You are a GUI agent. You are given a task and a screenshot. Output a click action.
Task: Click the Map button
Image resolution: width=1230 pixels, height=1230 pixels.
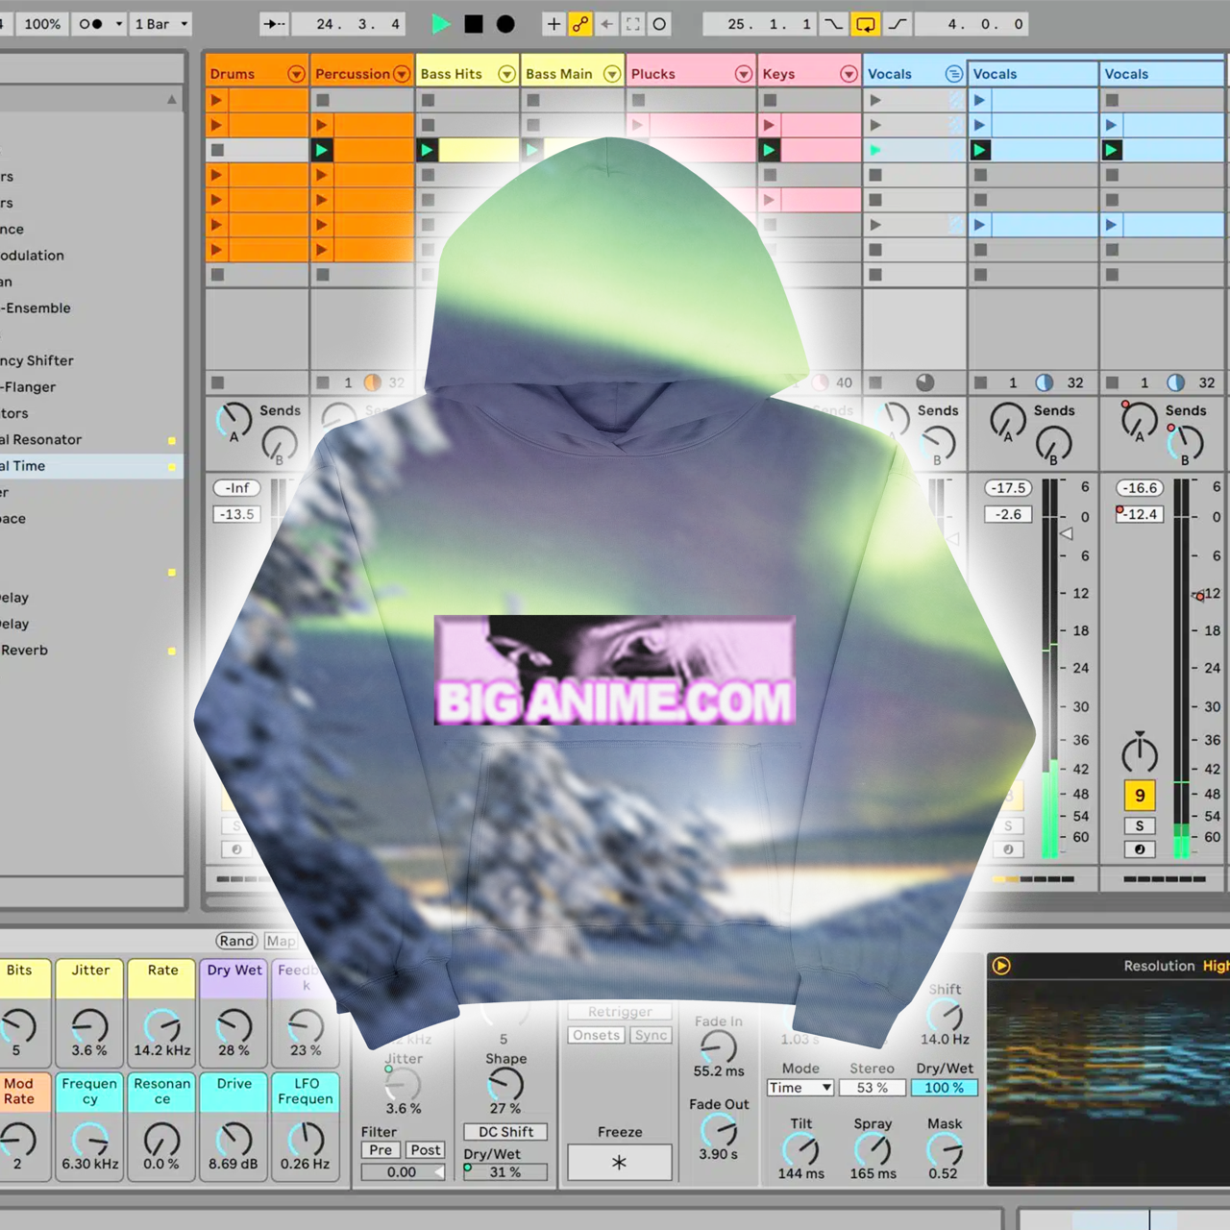coord(281,941)
